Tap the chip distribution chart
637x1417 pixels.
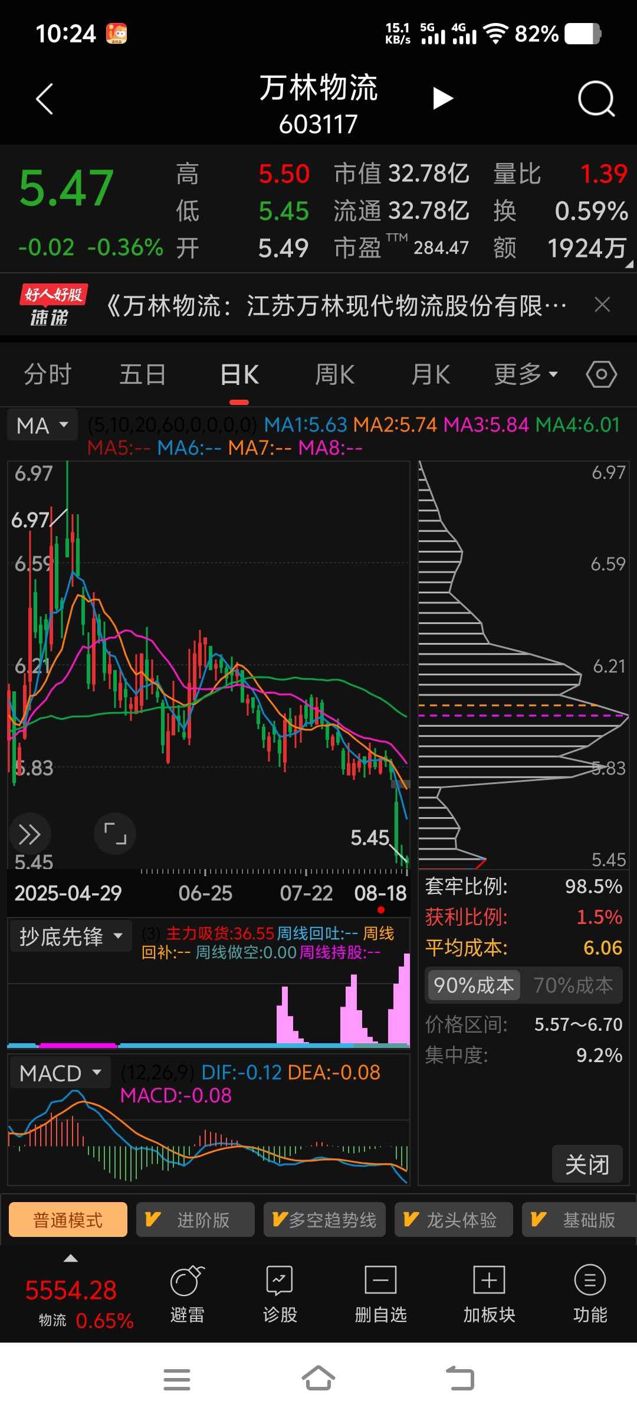click(524, 664)
